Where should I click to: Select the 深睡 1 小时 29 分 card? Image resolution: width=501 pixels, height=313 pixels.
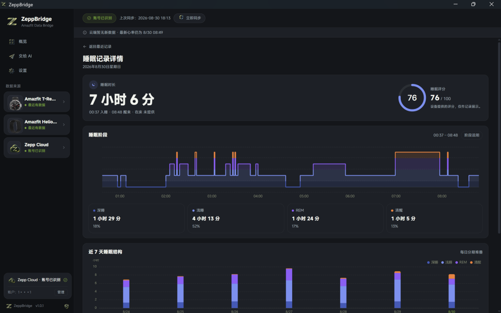tap(136, 218)
